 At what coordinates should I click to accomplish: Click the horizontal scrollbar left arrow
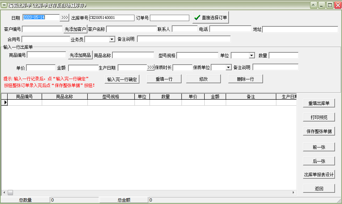4,193
